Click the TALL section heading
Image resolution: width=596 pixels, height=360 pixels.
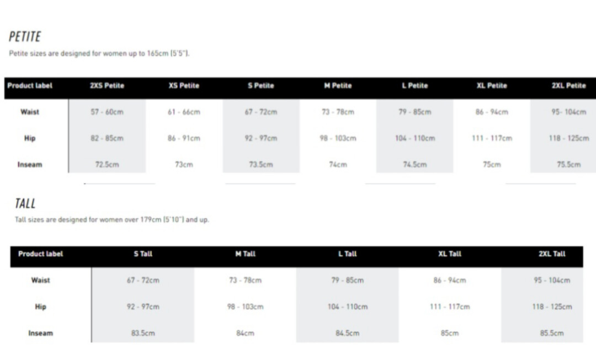(25, 203)
